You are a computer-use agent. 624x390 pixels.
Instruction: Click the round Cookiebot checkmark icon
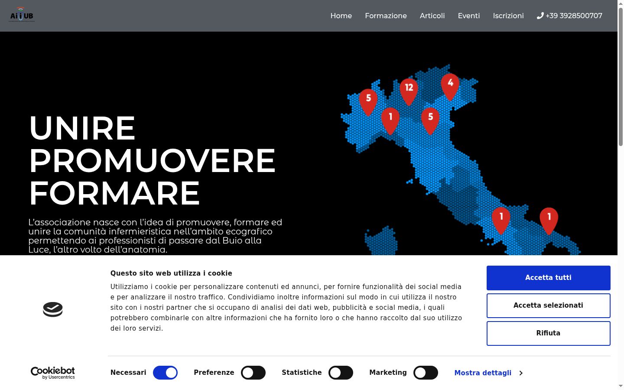[x=53, y=309]
